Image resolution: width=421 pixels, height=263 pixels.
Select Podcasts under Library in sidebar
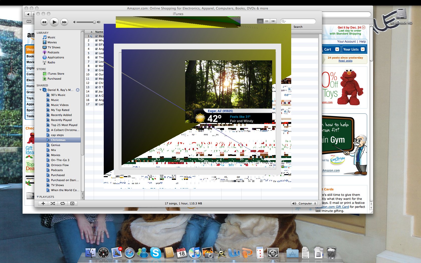pyautogui.click(x=53, y=52)
